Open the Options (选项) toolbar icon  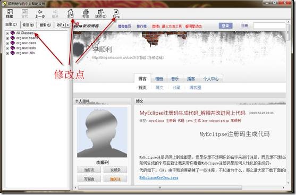101,12
